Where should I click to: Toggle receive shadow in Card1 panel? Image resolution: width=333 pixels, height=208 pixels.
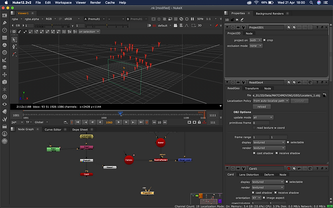pyautogui.click(x=275, y=193)
